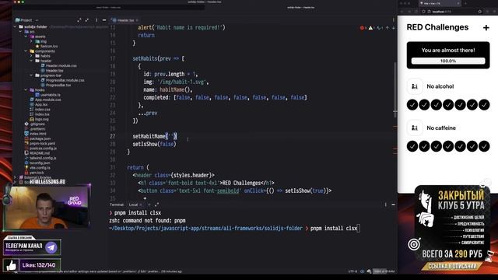Add a new terminal session tab
The width and height of the screenshot is (498, 280).
pyautogui.click(x=149, y=205)
